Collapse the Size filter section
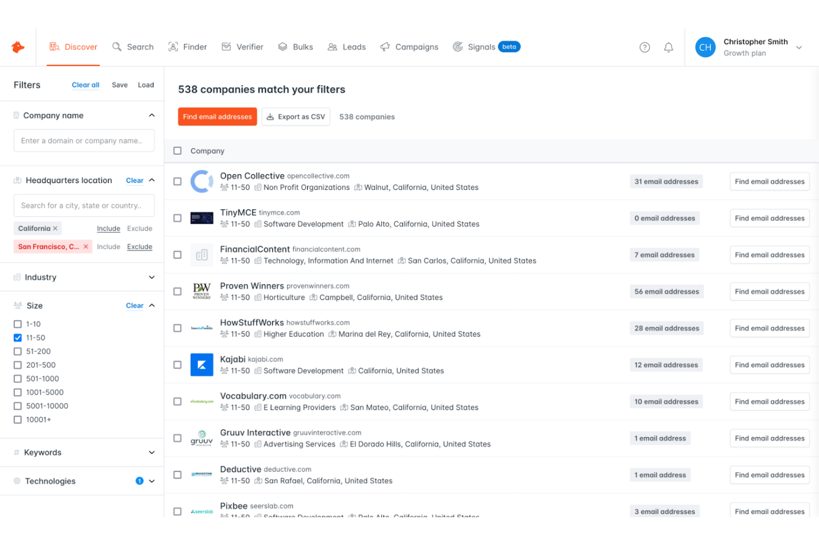The image size is (819, 546). coord(152,306)
